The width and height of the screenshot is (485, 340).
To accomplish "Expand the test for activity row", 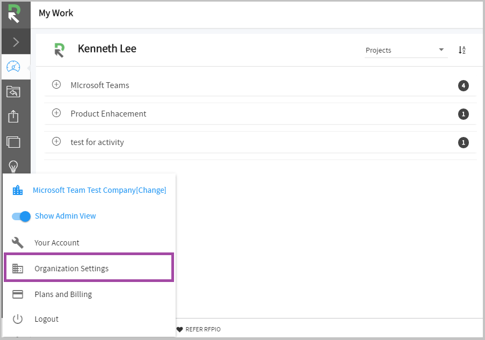I will click(x=56, y=141).
